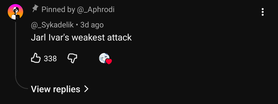Click the red heart badge
Image resolution: width=278 pixels, height=104 pixels.
click(x=109, y=61)
